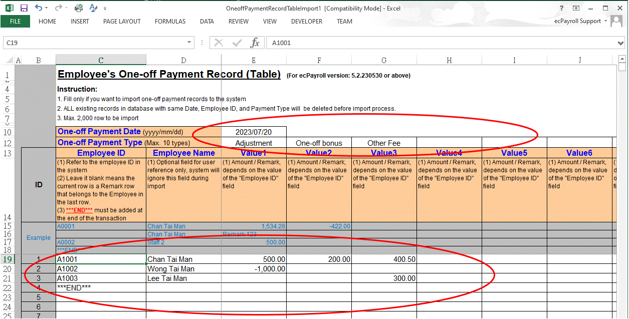Click the print preview and print icon
Image resolution: width=629 pixels, height=319 pixels.
tap(79, 9)
